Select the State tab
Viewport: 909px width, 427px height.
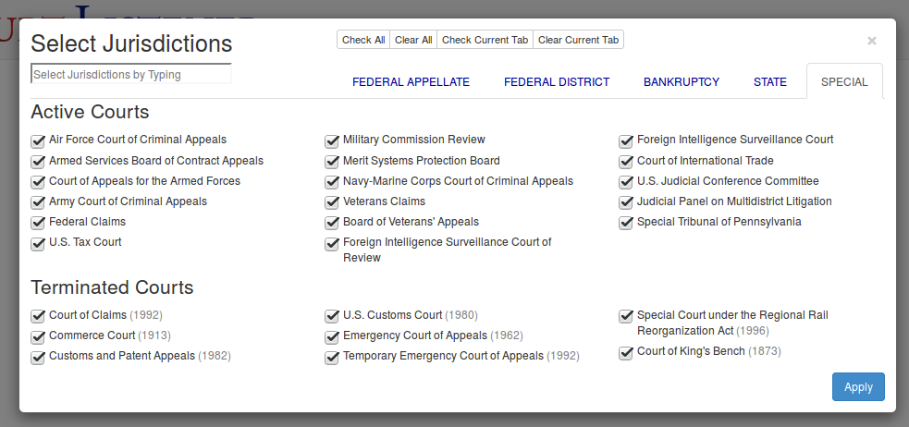770,81
